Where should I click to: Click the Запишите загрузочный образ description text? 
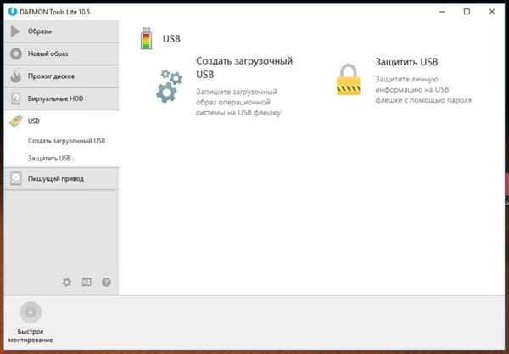238,102
